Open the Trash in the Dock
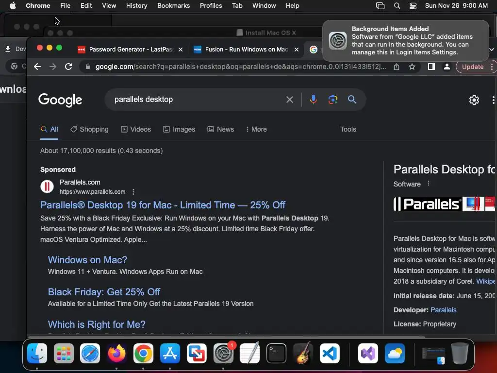Screen dimensions: 497x373 [x=460, y=353]
